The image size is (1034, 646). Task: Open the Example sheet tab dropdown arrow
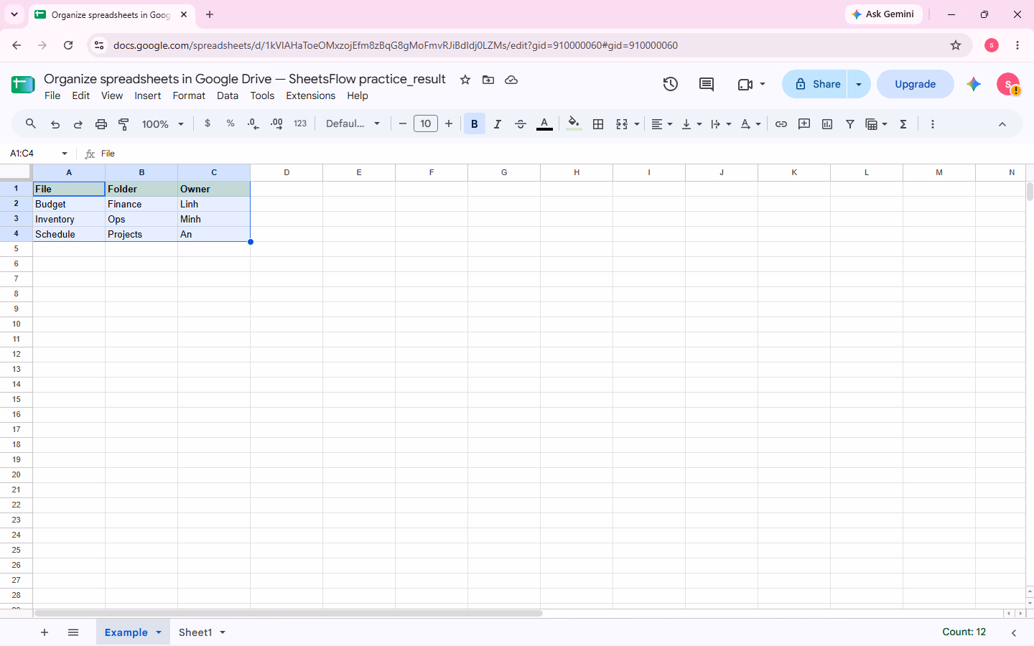(159, 632)
